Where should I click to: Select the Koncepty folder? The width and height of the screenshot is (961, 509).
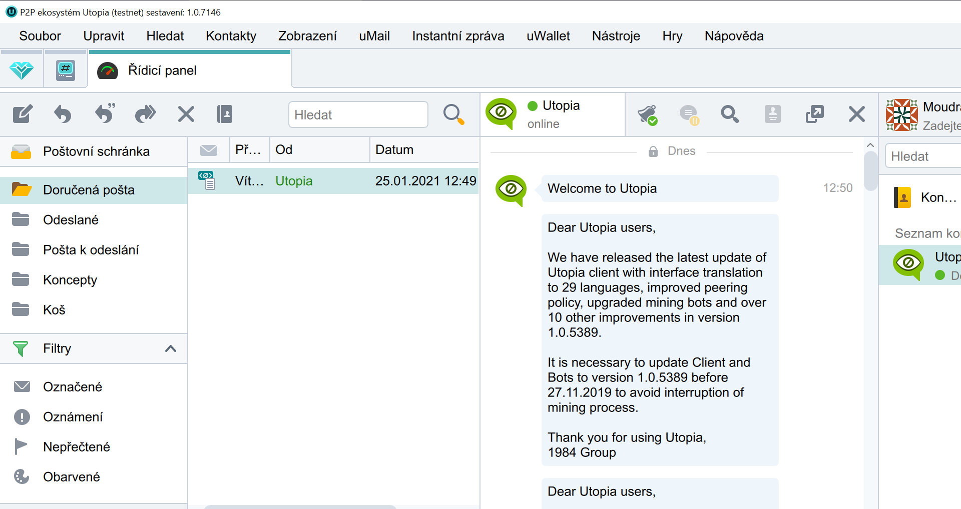[94, 280]
